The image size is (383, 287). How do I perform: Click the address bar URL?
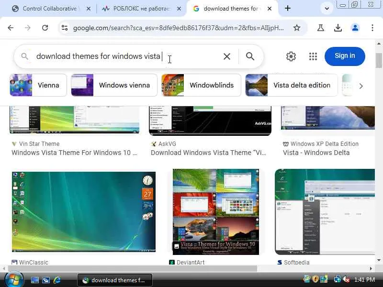pyautogui.click(x=178, y=28)
